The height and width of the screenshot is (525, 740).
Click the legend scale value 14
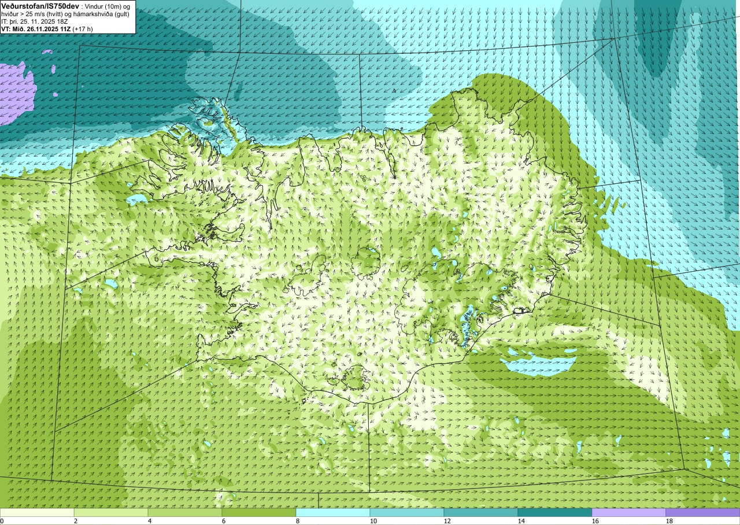coord(521,521)
